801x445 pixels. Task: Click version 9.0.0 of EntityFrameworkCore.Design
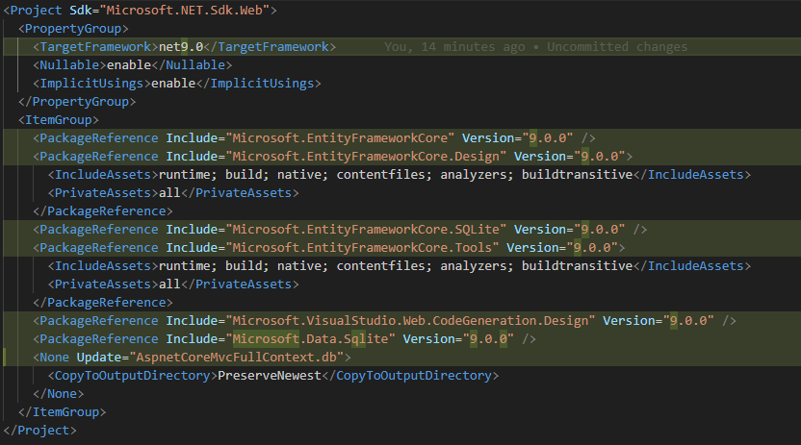pyautogui.click(x=599, y=157)
